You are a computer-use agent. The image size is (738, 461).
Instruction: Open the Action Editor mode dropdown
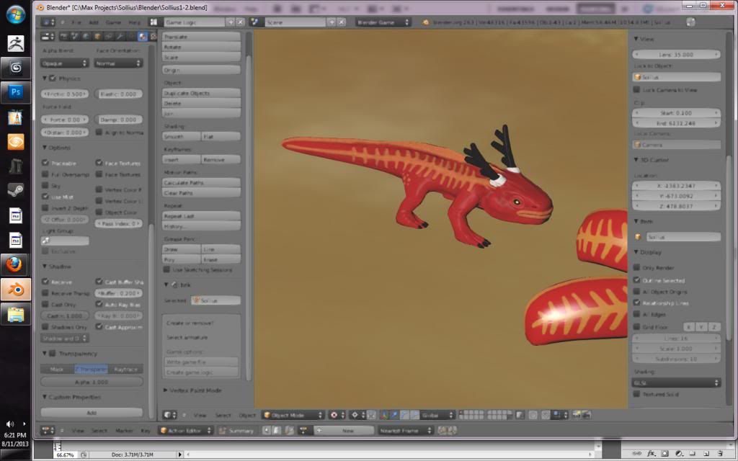(186, 430)
